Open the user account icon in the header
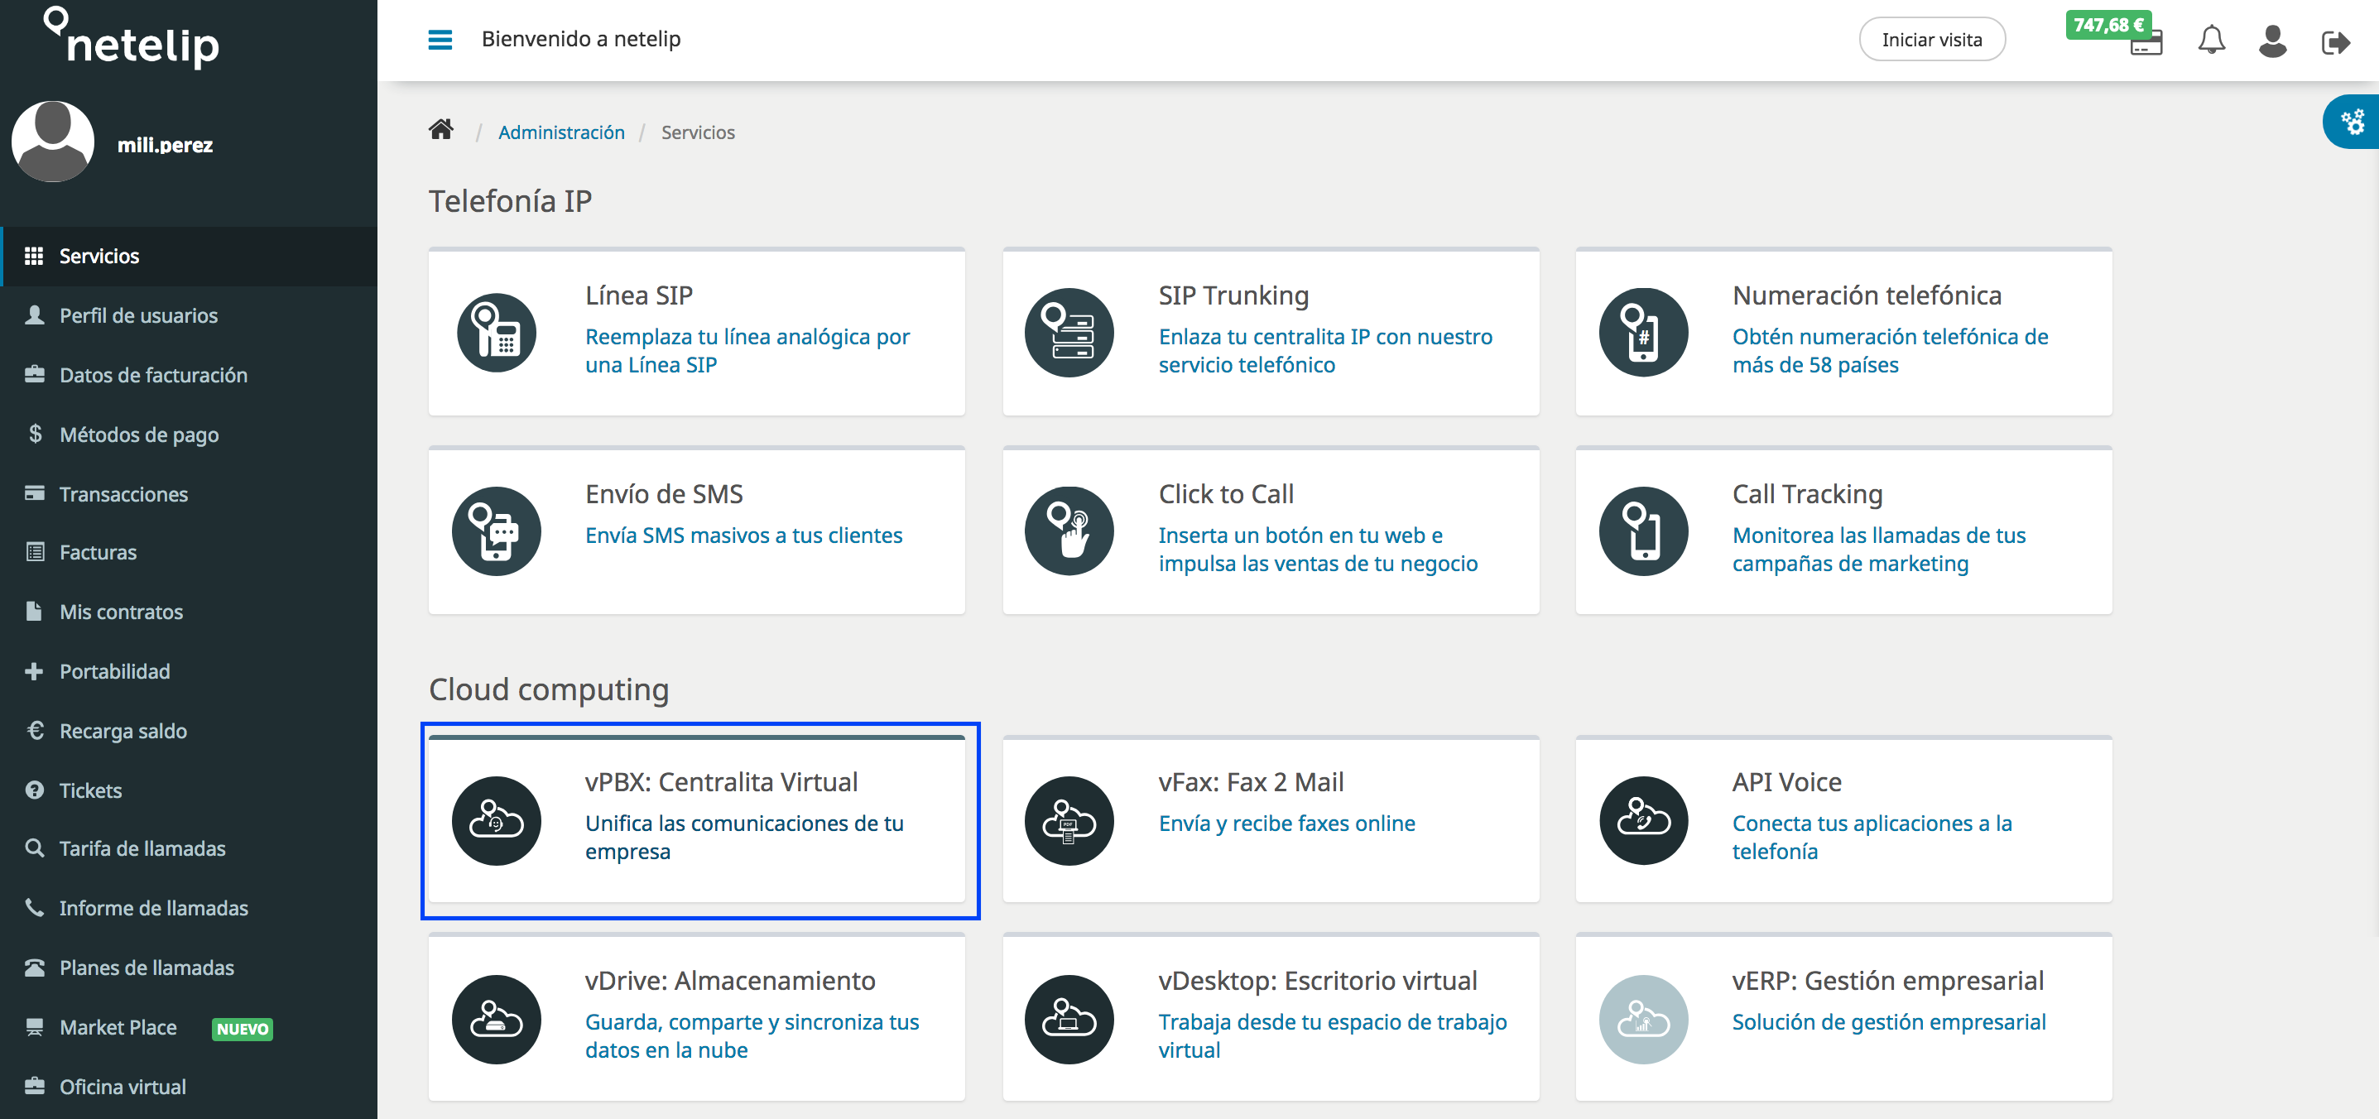 (x=2272, y=41)
